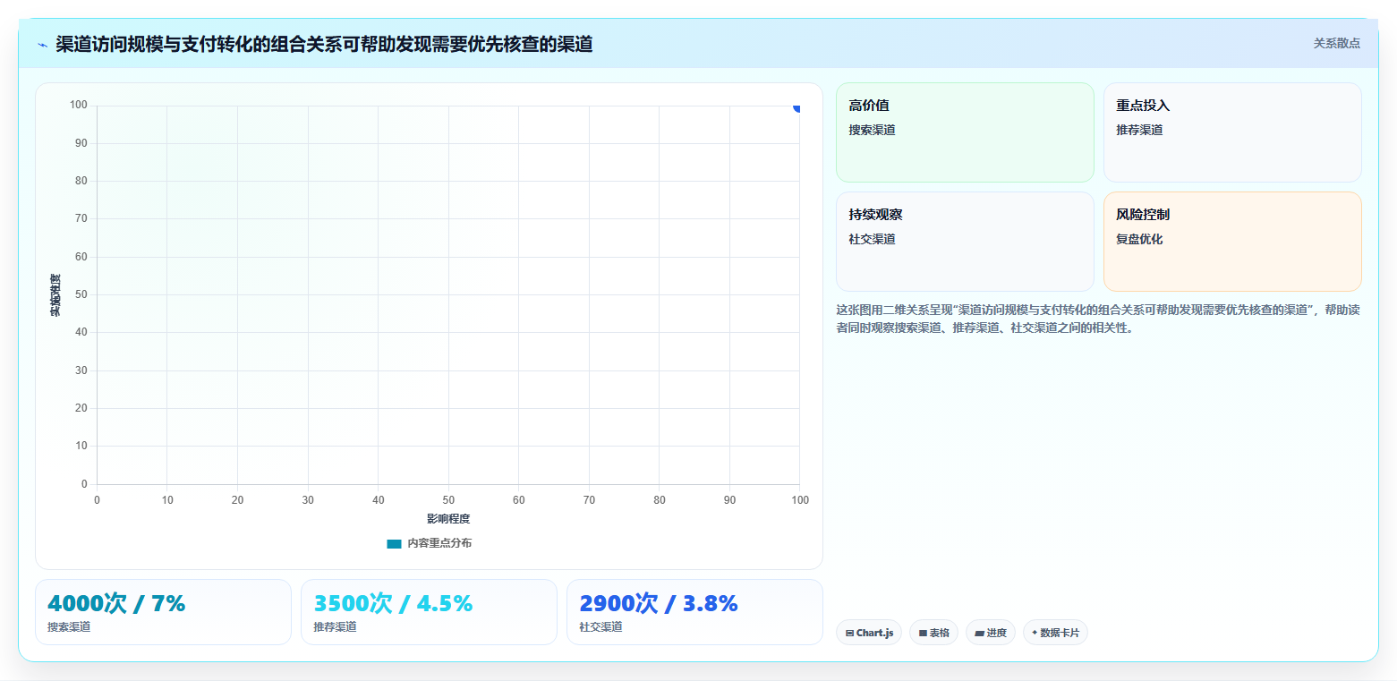Open the 持续观察 quadrant card
1397x681 pixels.
(x=965, y=242)
